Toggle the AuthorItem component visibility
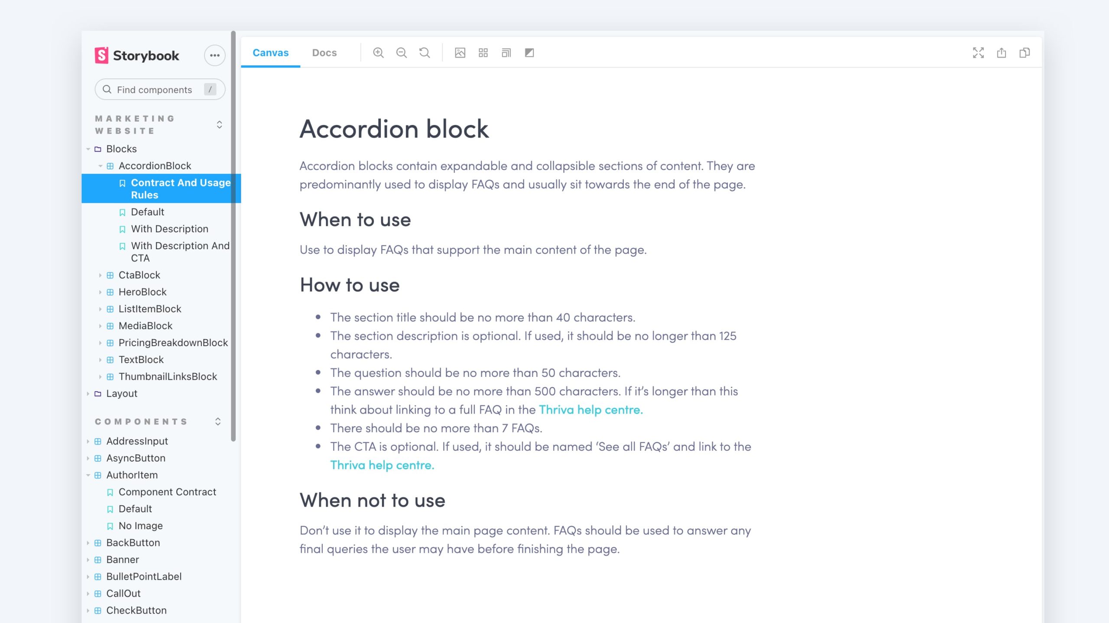The image size is (1109, 623). pos(88,475)
